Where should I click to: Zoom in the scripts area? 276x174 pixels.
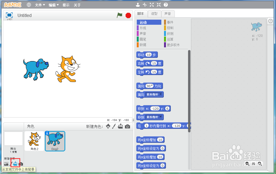click(260, 164)
